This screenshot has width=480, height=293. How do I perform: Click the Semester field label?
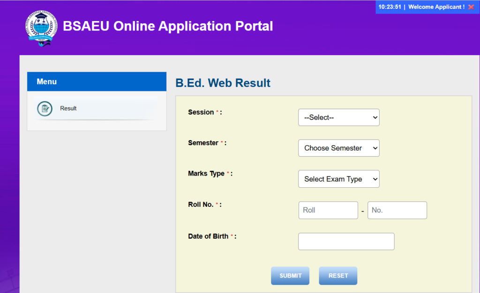[x=207, y=143]
